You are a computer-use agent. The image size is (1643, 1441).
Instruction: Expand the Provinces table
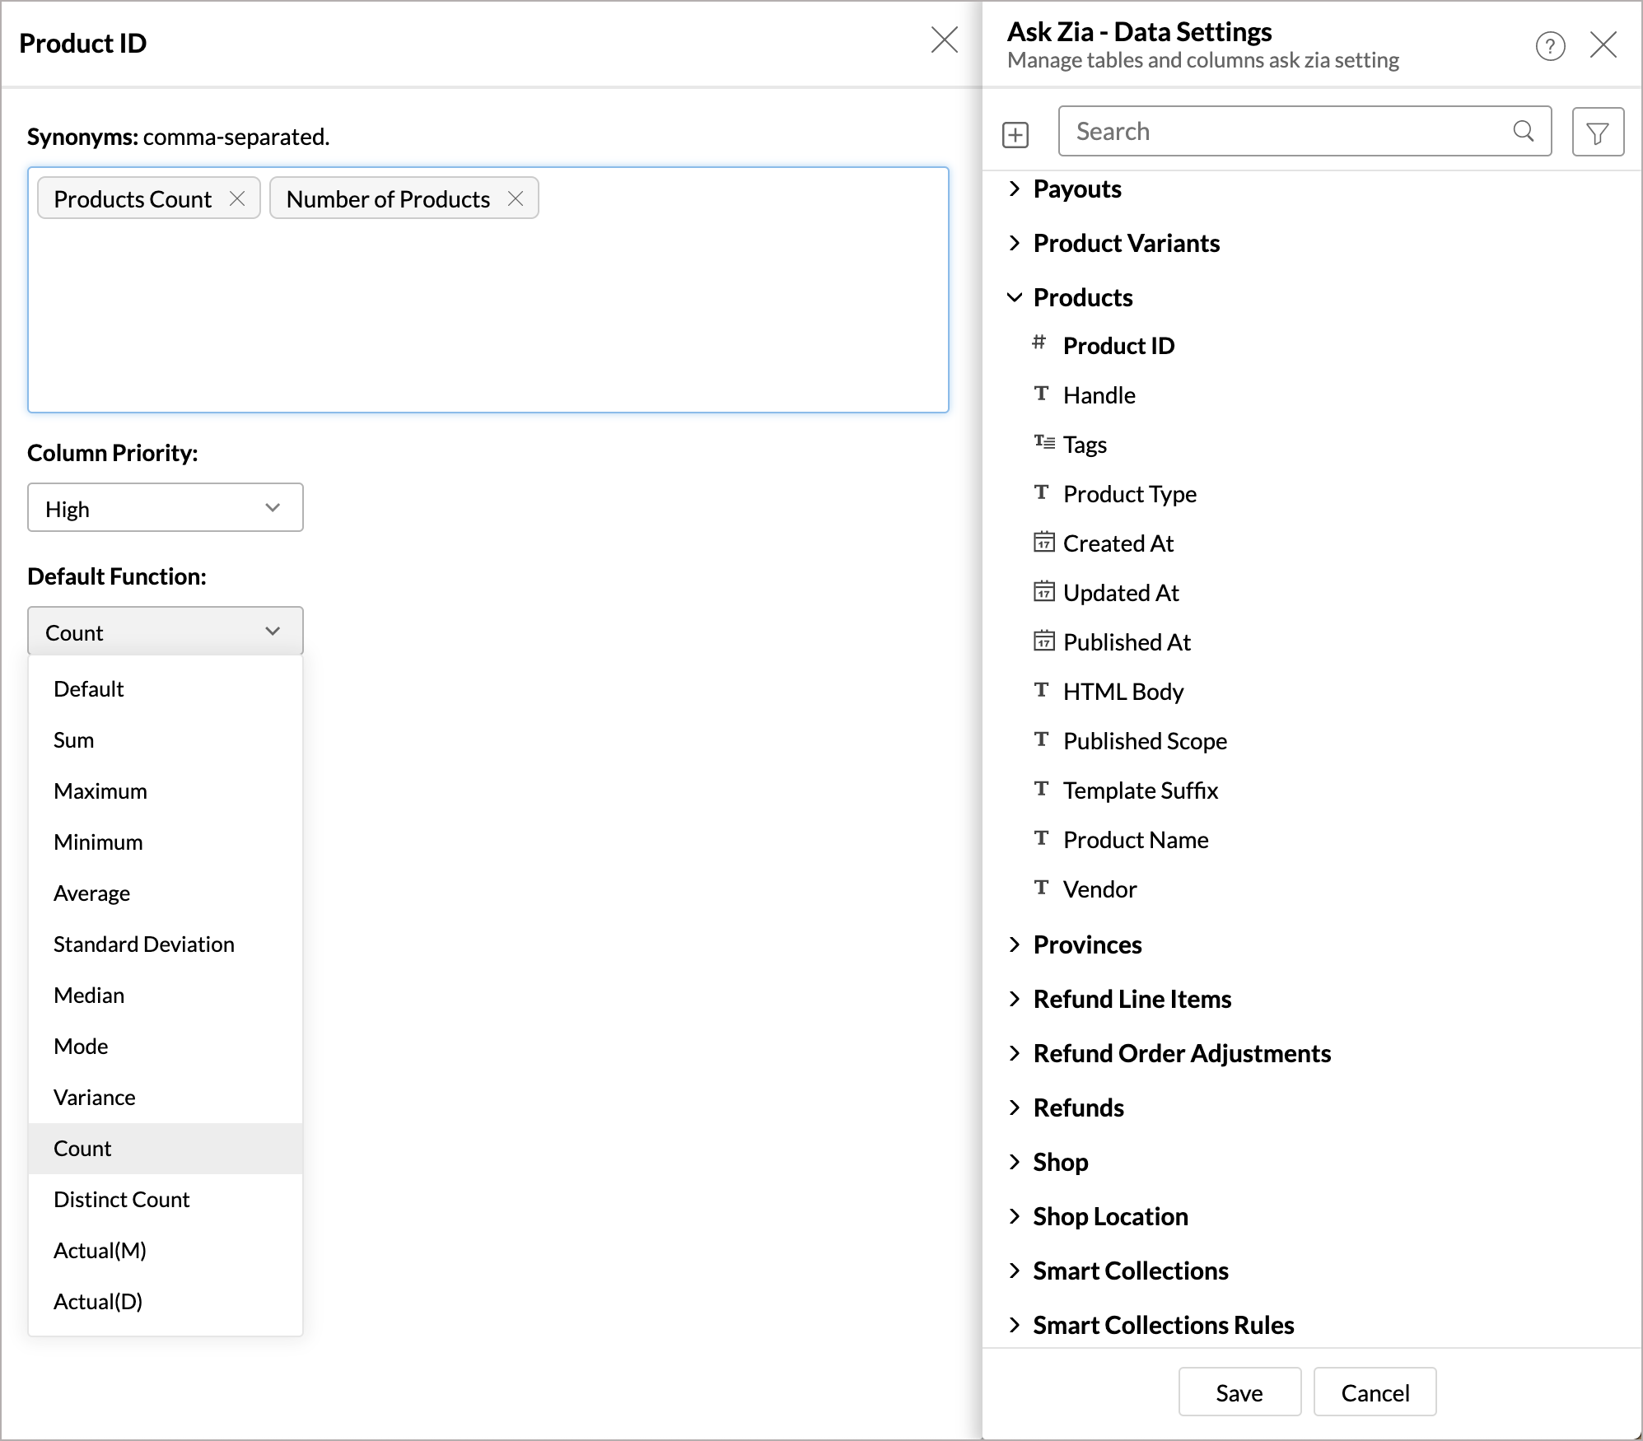[1015, 944]
